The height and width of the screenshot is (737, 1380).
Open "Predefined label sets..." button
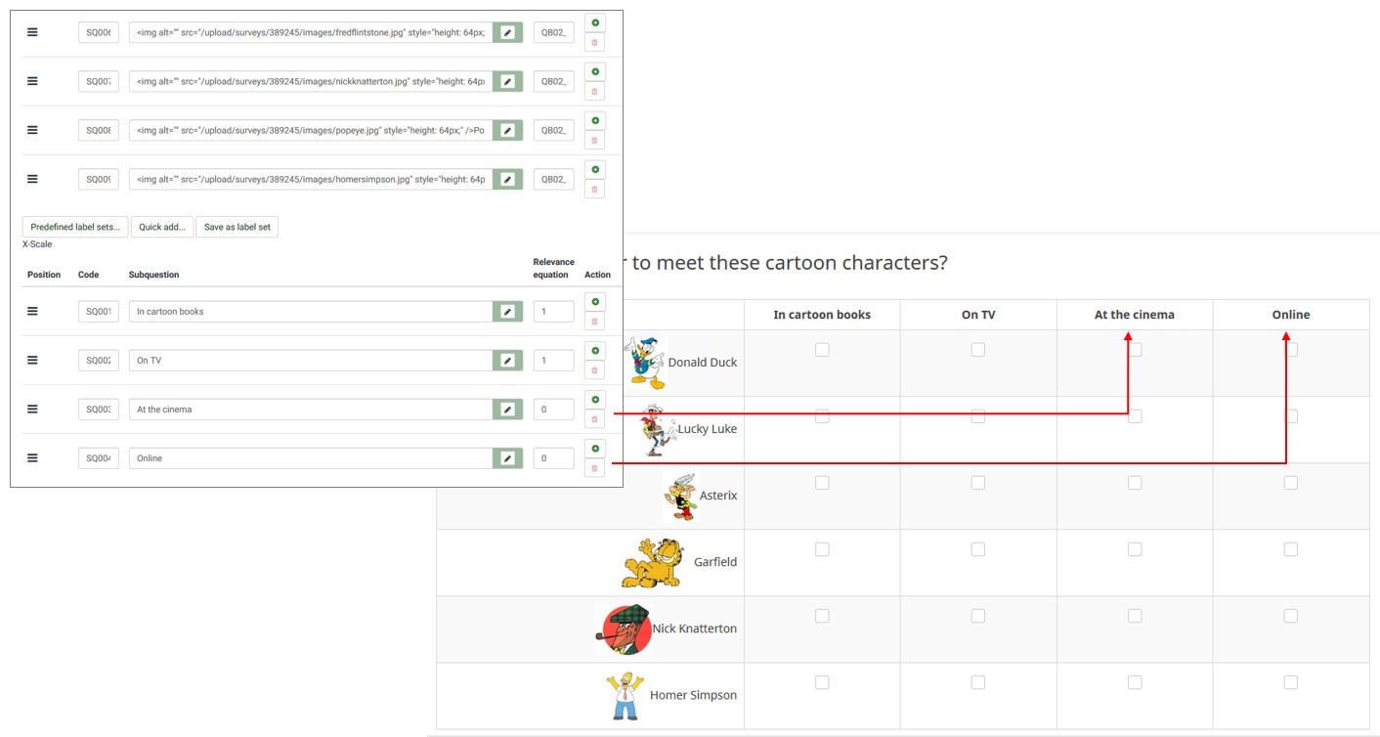(x=75, y=227)
